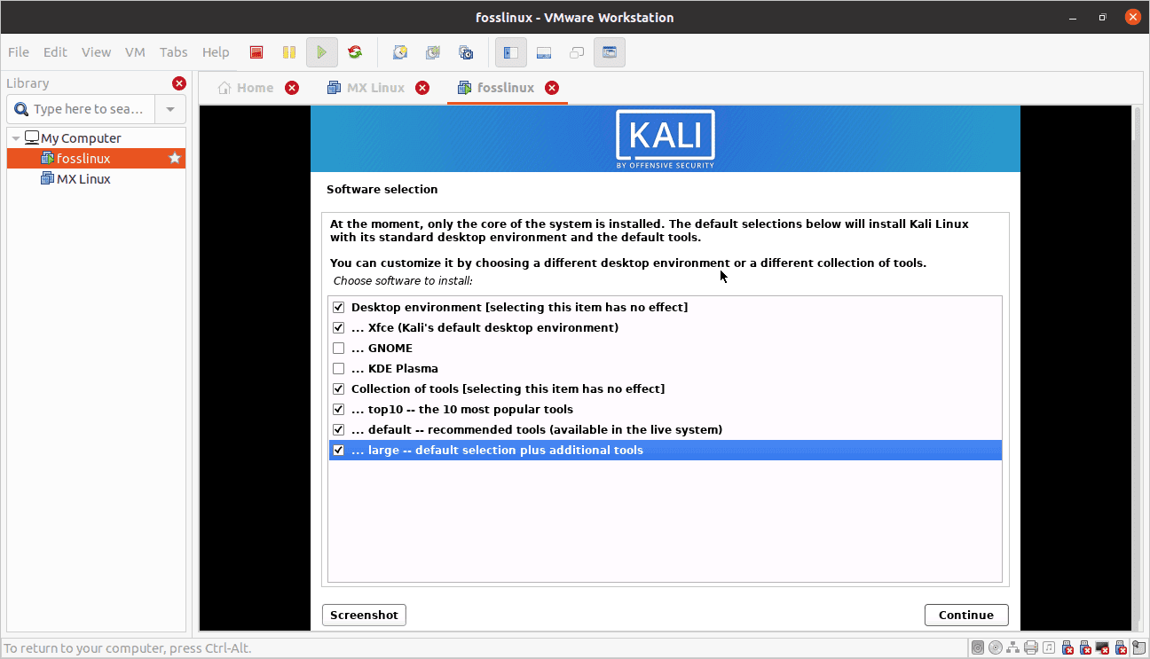Open the File menu
This screenshot has width=1150, height=659.
point(18,52)
